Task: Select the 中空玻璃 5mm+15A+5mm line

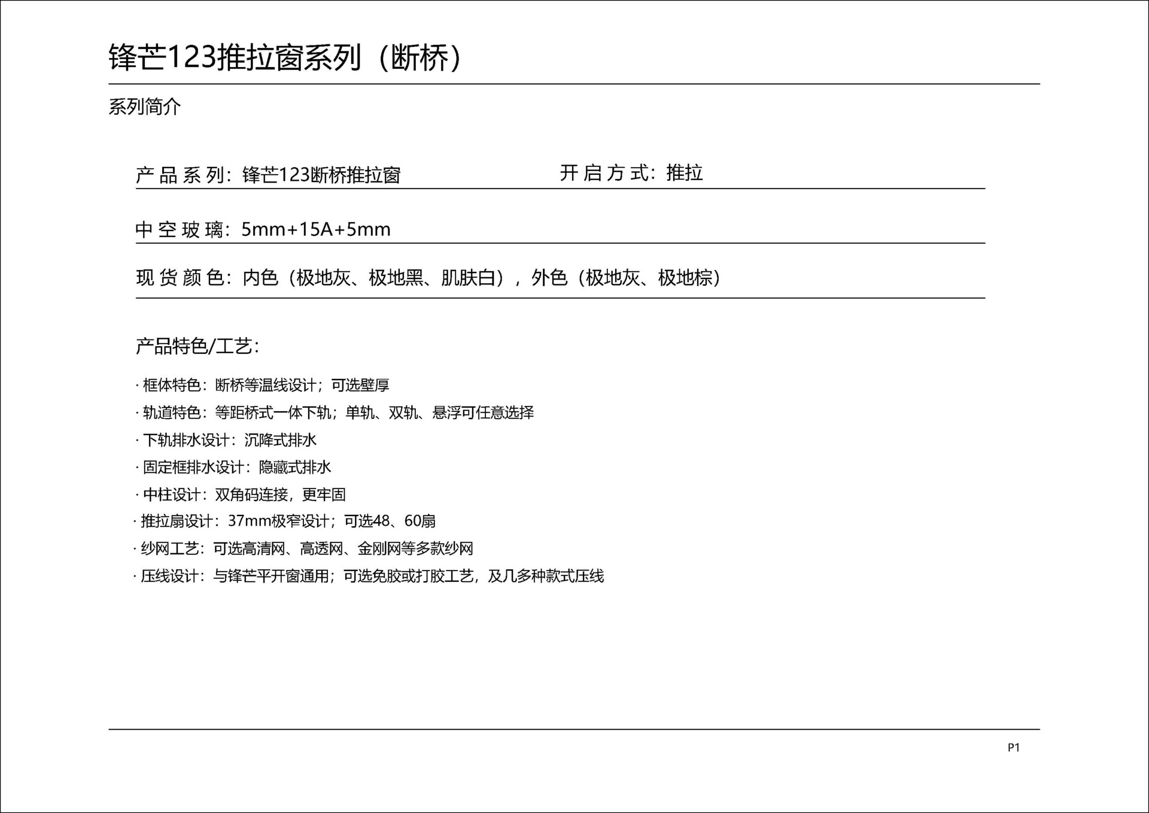Action: pos(263,229)
